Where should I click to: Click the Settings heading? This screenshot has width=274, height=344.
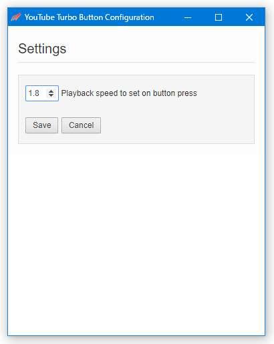pos(42,49)
